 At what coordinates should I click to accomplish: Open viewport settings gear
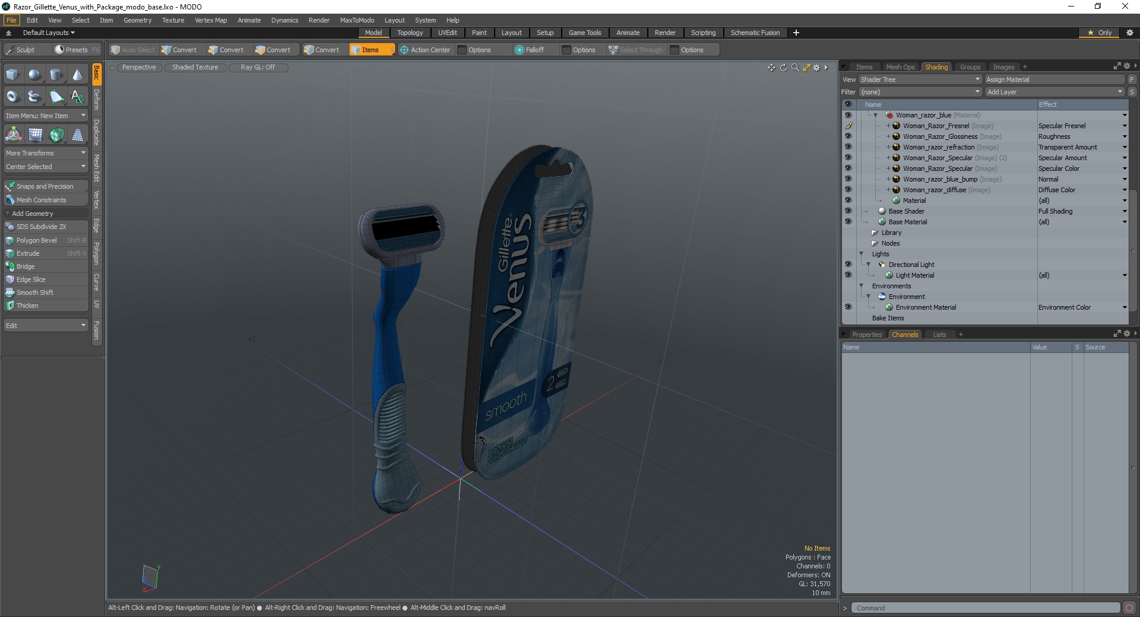[x=816, y=68]
